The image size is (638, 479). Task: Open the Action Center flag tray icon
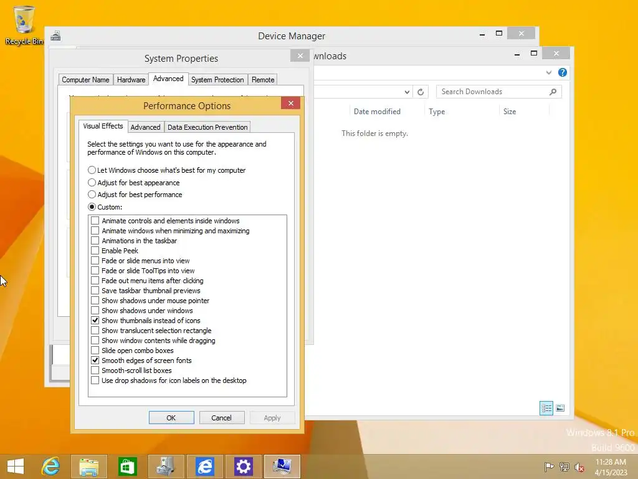point(549,467)
